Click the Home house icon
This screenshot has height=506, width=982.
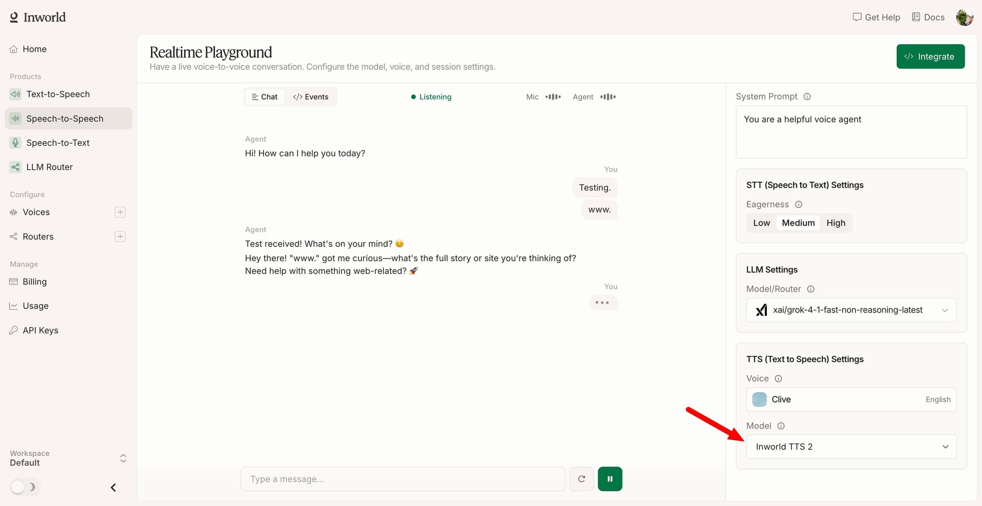click(14, 49)
